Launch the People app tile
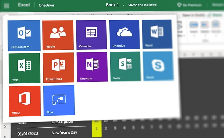This screenshot has width=224, height=138. [x=58, y=35]
